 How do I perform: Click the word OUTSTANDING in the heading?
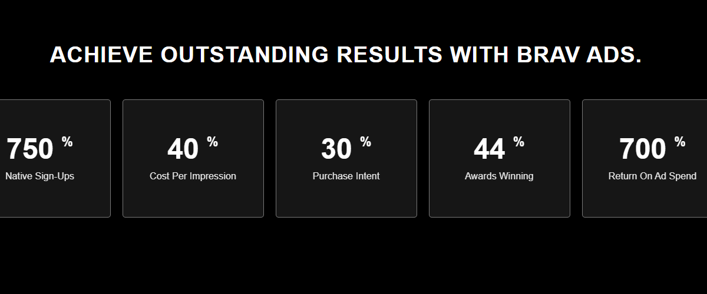point(245,55)
